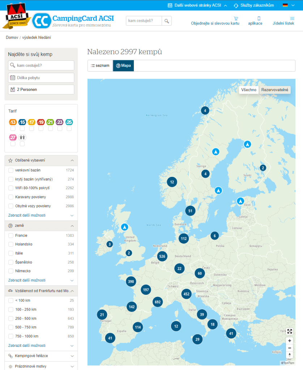
Task: Open the language flag dropdown
Action: 288,5
